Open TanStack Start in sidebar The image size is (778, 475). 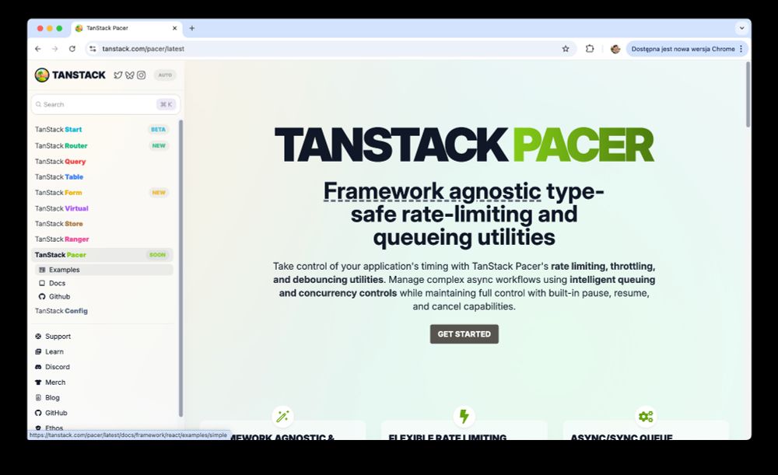pos(102,129)
